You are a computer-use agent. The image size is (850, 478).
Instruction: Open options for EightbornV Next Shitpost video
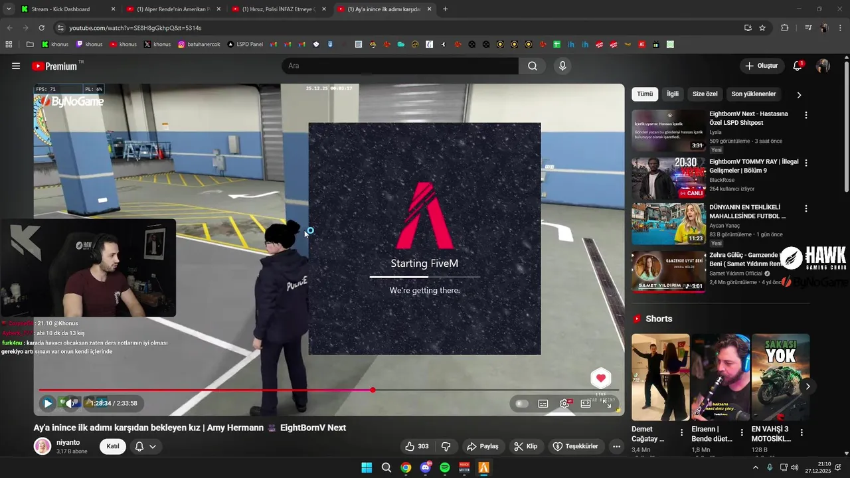click(806, 115)
